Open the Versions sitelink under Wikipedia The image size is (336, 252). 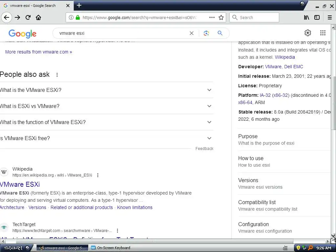(37, 207)
